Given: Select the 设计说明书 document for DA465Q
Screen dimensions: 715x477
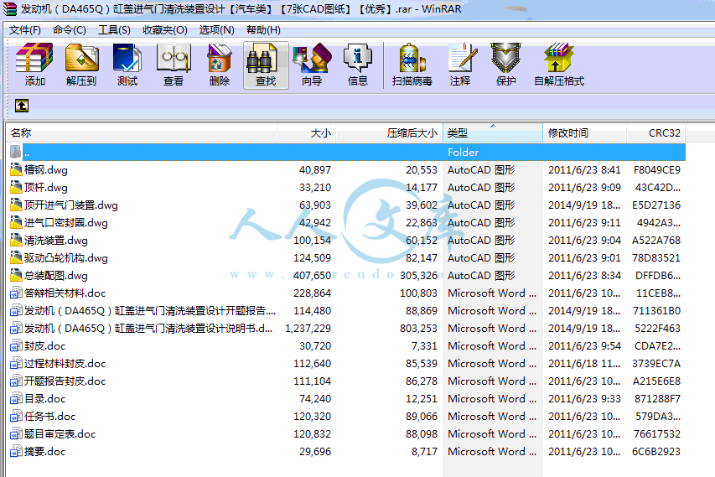Looking at the screenshot, I should (x=148, y=329).
